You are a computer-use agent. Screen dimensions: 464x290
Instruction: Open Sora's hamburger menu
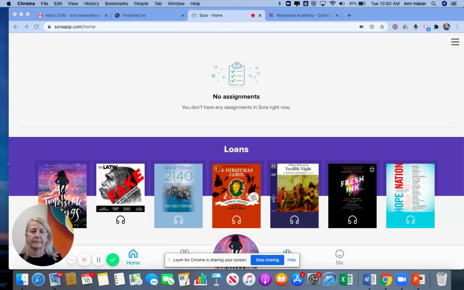click(x=455, y=42)
